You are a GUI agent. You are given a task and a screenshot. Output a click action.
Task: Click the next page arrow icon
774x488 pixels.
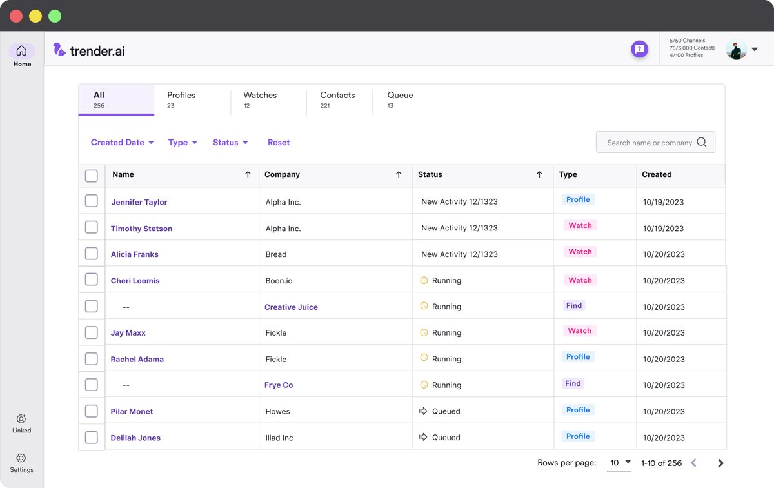point(720,463)
